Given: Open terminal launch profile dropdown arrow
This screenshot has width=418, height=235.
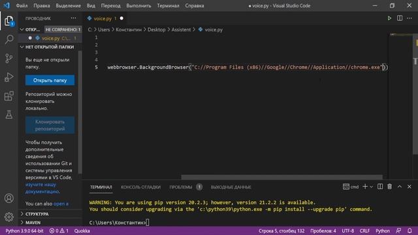Looking at the screenshot, I should coord(372,187).
